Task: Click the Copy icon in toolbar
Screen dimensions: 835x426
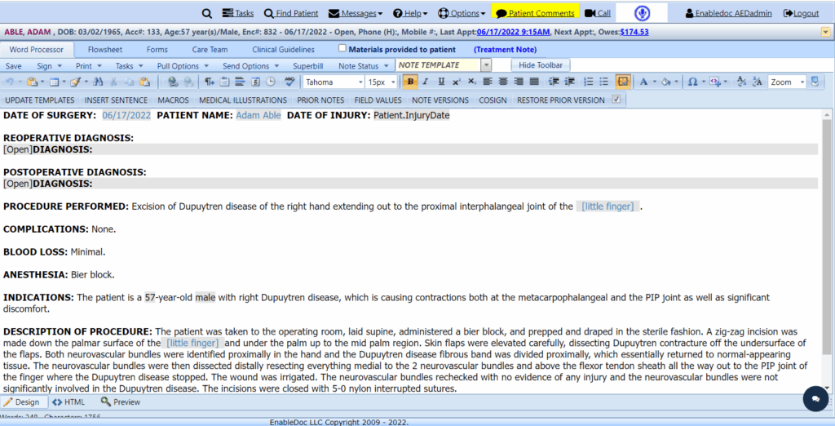Action: [x=129, y=82]
